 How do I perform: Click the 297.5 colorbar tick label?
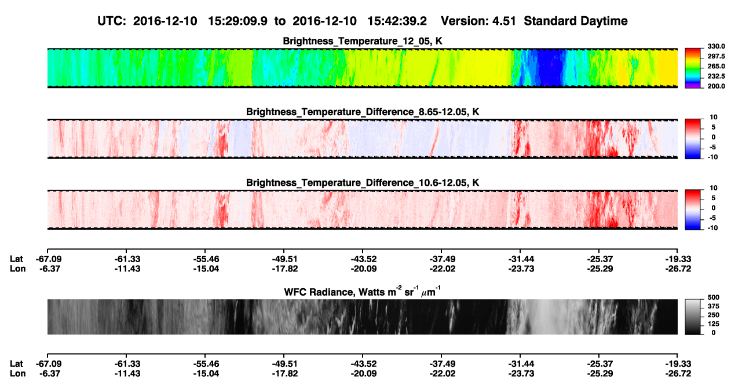[x=715, y=56]
